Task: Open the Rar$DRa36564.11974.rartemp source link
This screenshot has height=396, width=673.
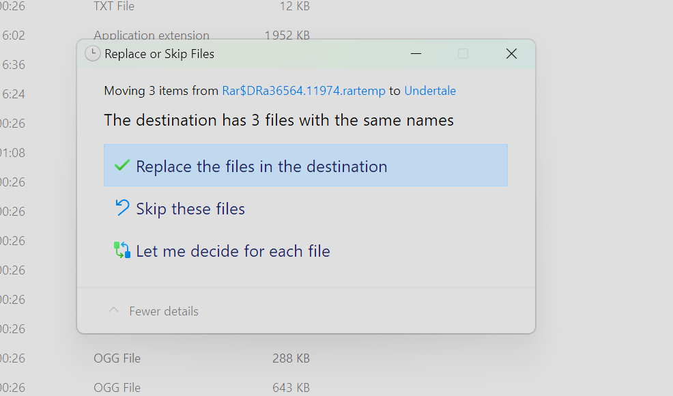Action: pos(304,91)
